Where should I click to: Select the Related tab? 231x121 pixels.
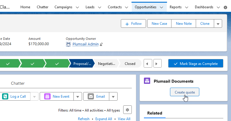click(155, 113)
